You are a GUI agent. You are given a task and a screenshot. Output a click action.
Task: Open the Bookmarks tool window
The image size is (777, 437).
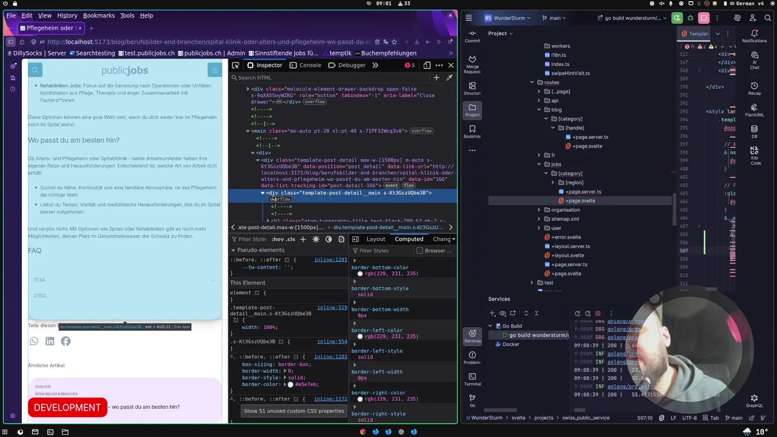tap(472, 132)
